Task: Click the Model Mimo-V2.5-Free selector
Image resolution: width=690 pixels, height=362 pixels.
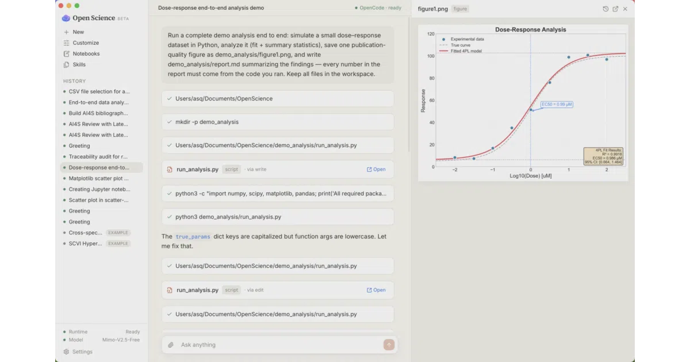Action: point(101,340)
